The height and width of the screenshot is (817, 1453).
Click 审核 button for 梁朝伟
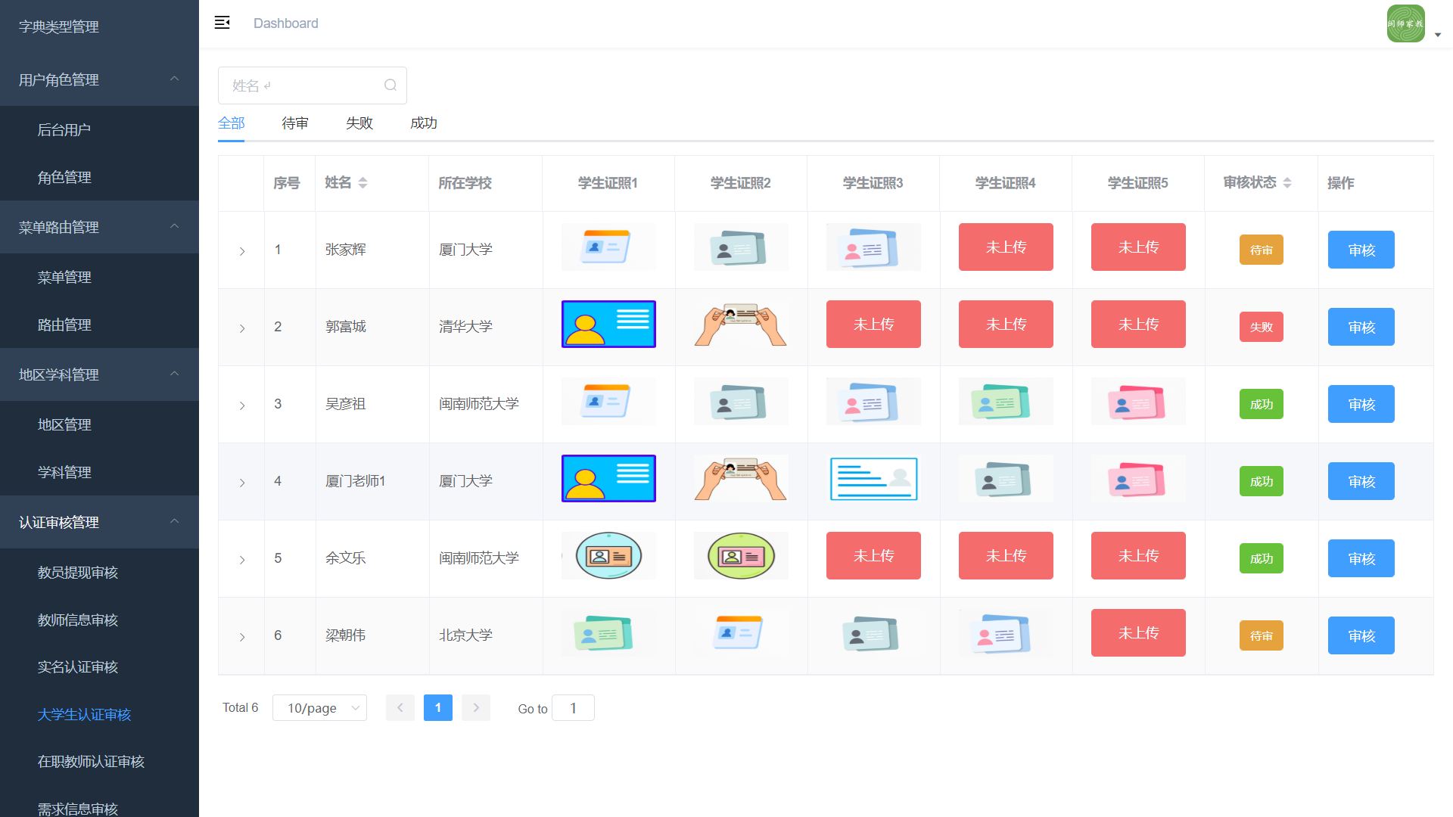point(1361,636)
